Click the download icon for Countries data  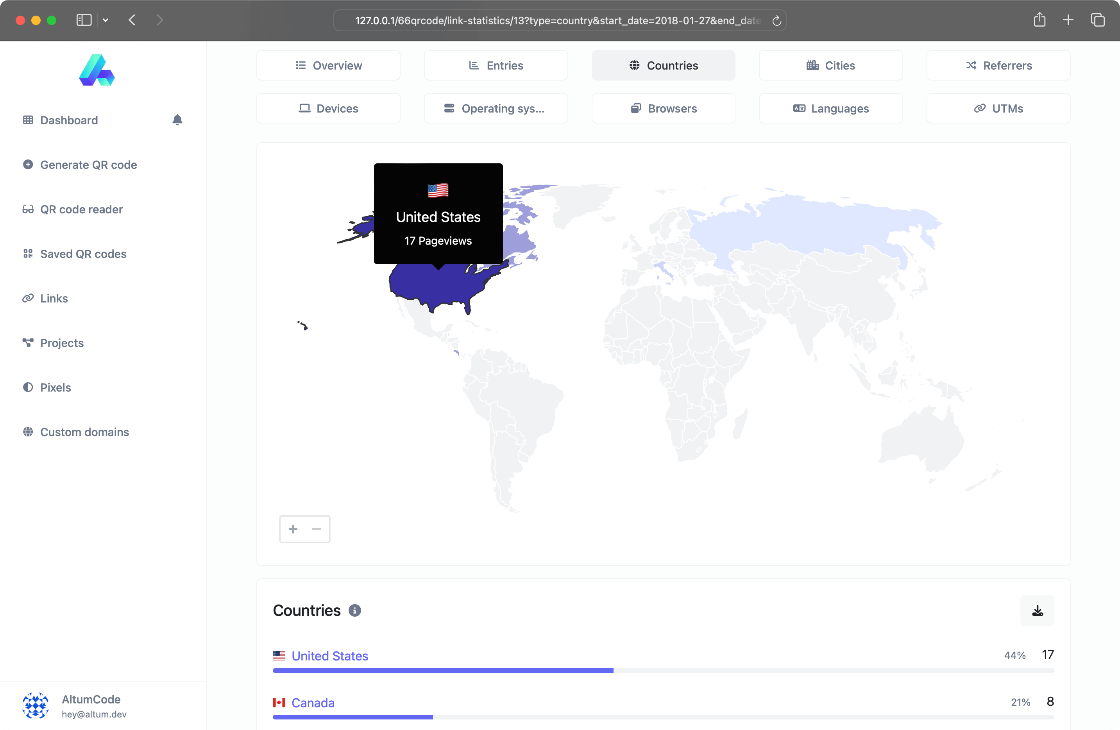click(x=1038, y=611)
